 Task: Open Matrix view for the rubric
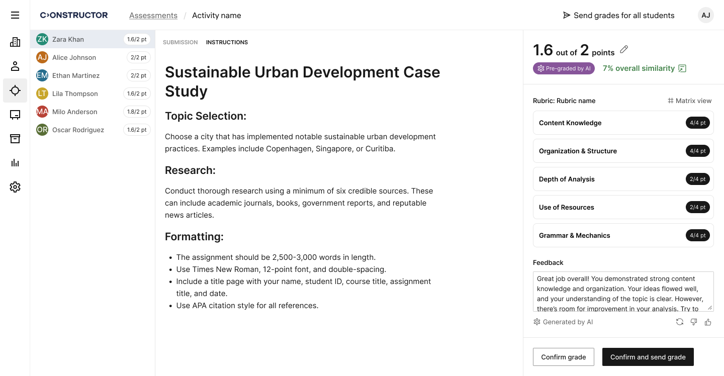[689, 101]
